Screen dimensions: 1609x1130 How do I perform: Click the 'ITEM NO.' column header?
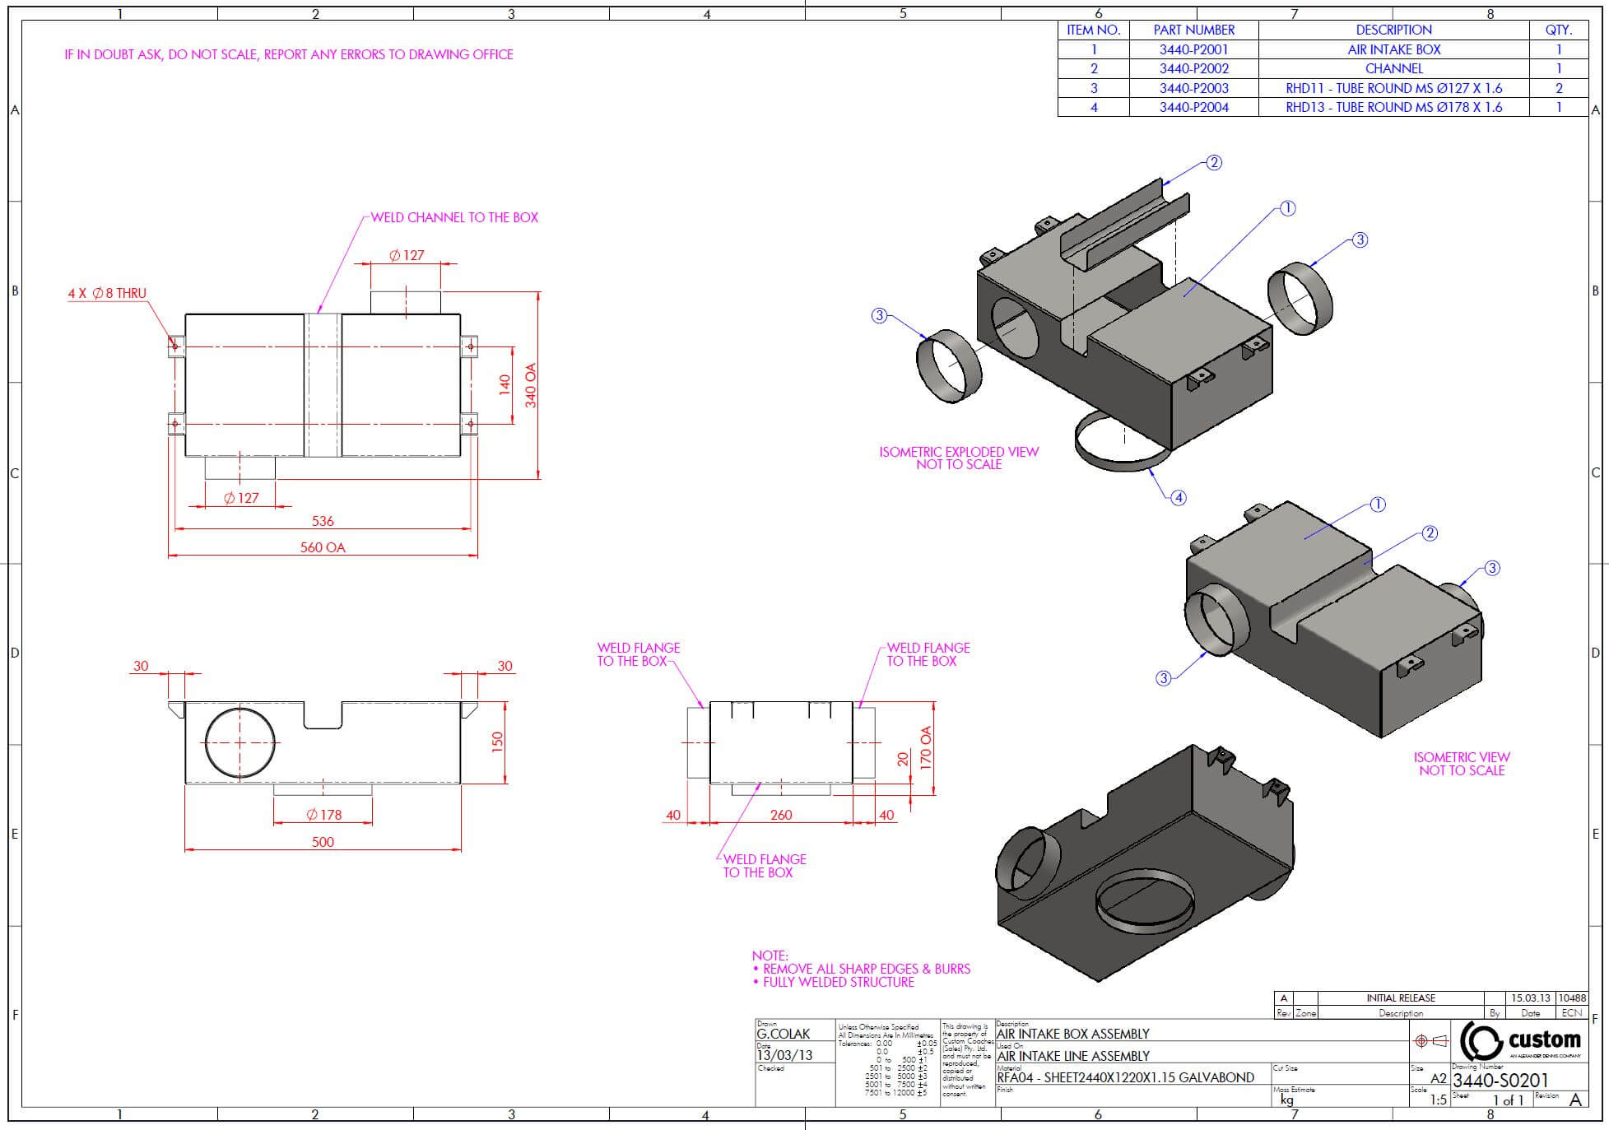[x=1093, y=30]
